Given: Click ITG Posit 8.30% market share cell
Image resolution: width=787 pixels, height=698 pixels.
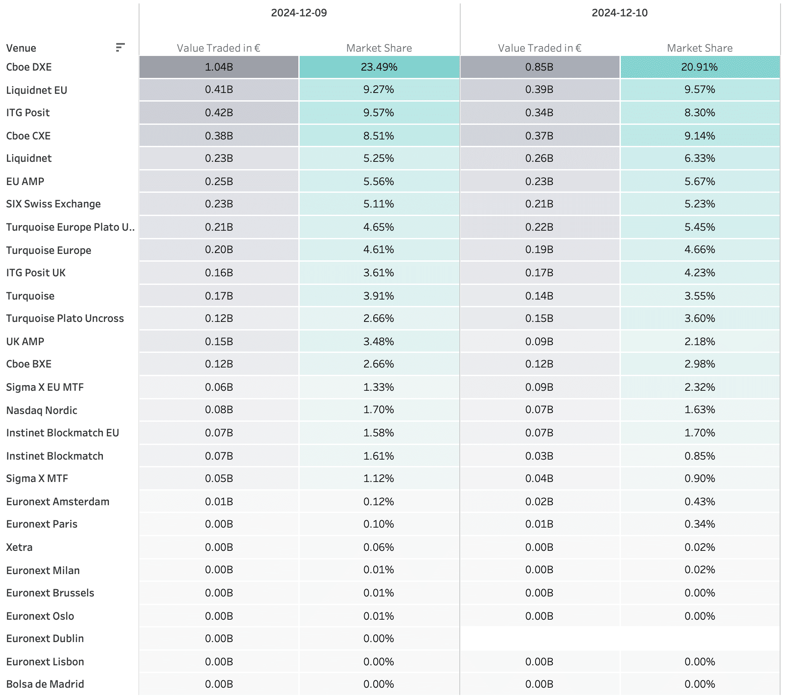Looking at the screenshot, I should point(699,113).
